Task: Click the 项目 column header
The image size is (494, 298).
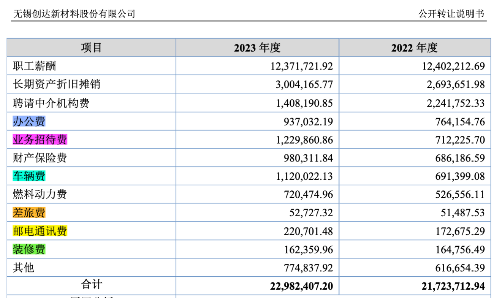Action: (91, 48)
